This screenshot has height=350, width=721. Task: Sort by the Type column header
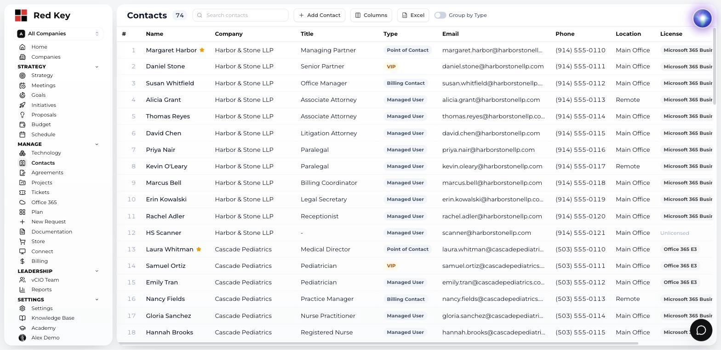[390, 34]
